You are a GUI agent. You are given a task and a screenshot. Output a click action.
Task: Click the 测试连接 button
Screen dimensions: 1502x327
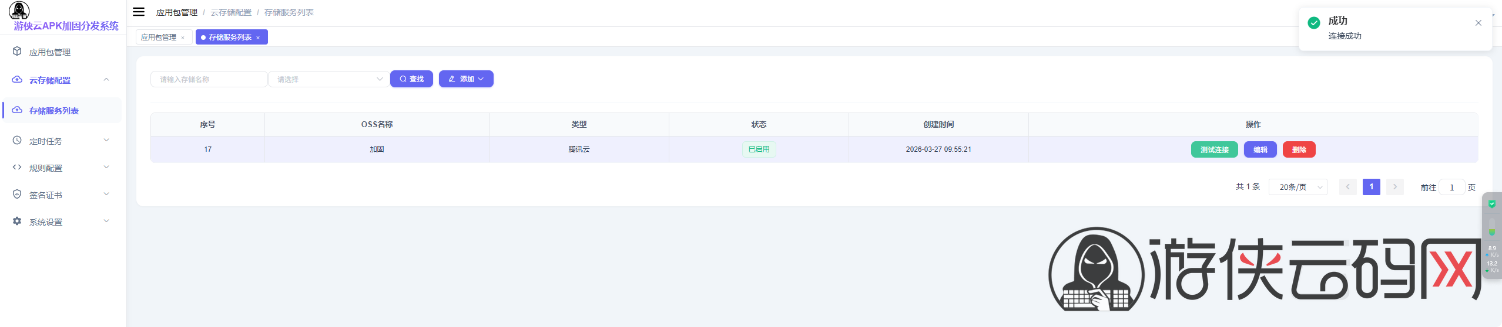pos(1214,149)
